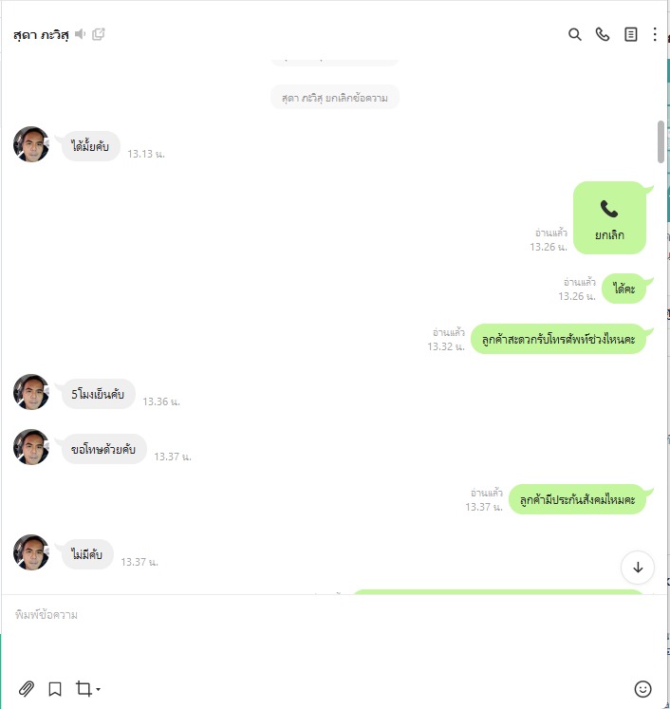Open the emoji sticker picker
The height and width of the screenshot is (709, 670).
(642, 689)
